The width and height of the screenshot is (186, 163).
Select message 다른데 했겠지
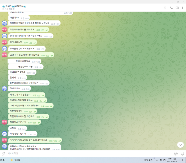click(23, 111)
